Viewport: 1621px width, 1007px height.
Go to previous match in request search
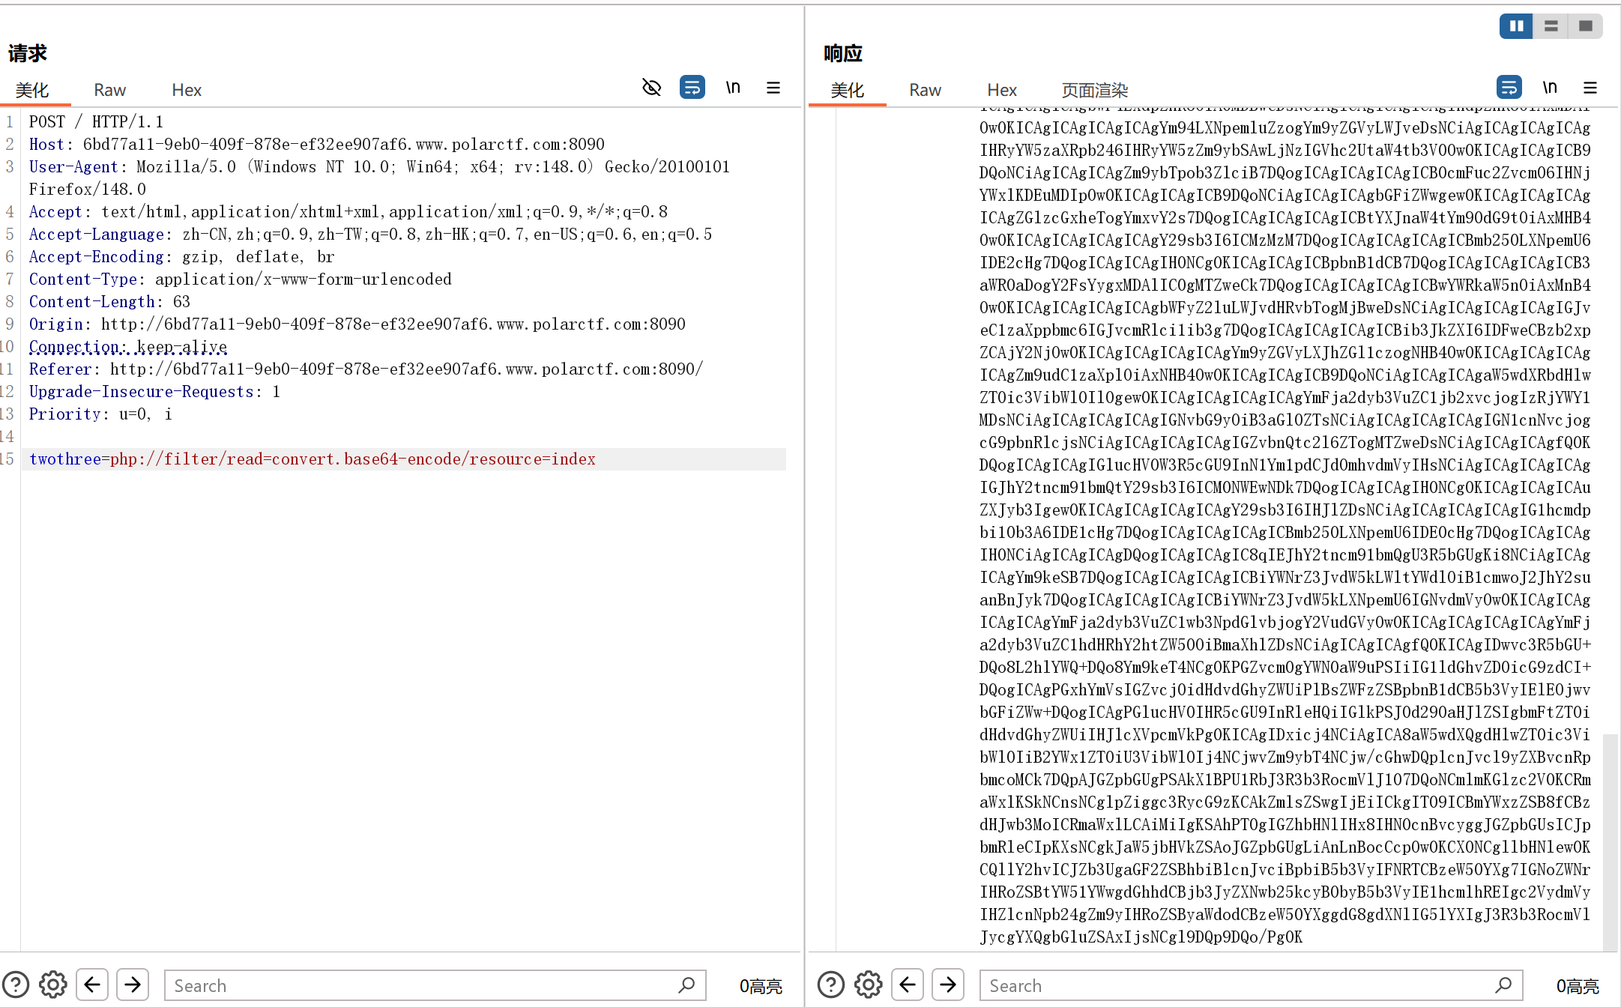click(x=92, y=985)
